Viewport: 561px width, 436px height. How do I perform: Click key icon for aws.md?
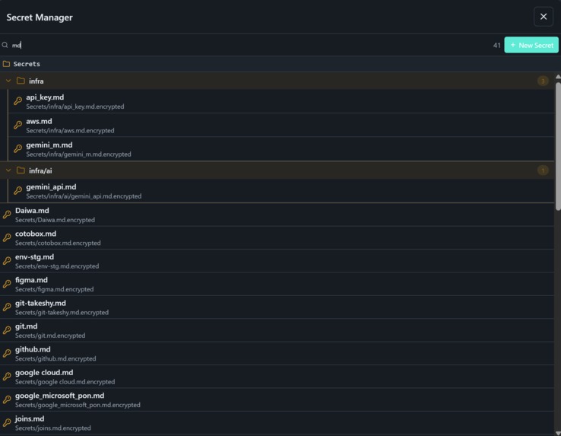[x=17, y=125]
